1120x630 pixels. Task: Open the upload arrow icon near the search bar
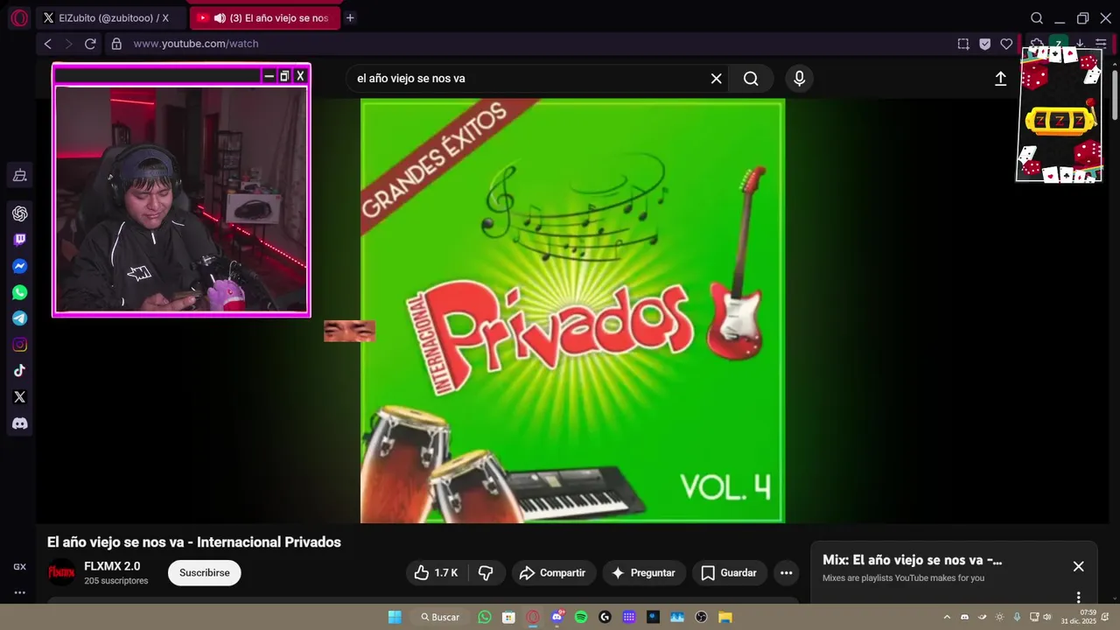coord(1001,79)
